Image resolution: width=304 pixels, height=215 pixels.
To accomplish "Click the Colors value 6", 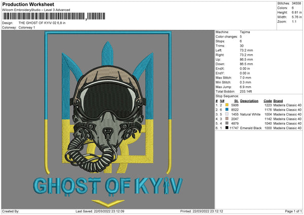I will (292, 8).
